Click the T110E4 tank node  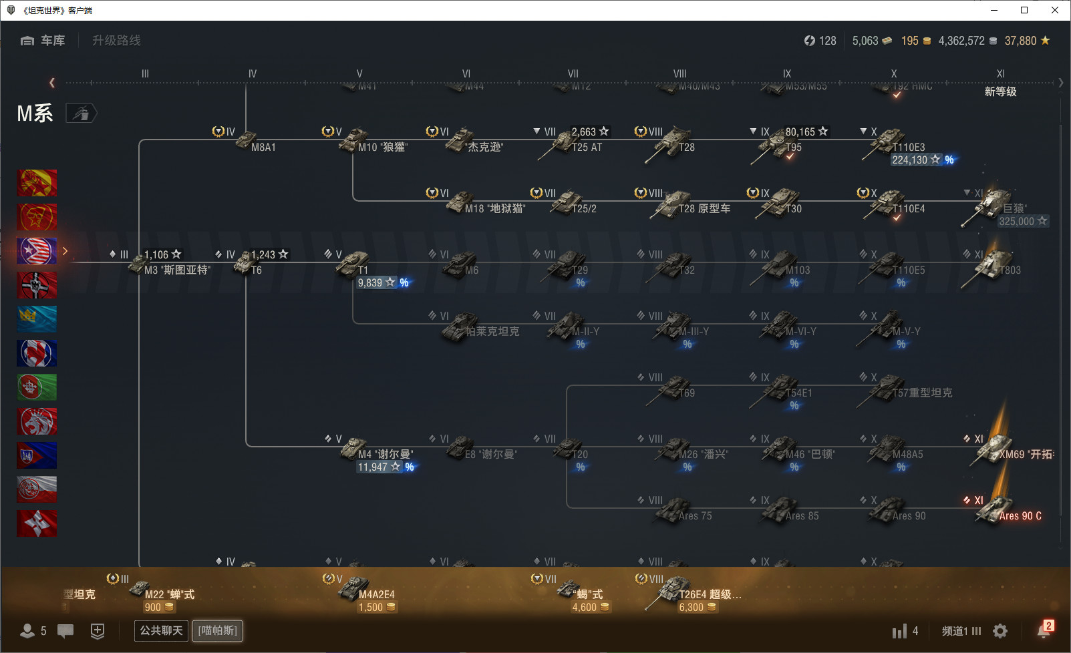[892, 204]
